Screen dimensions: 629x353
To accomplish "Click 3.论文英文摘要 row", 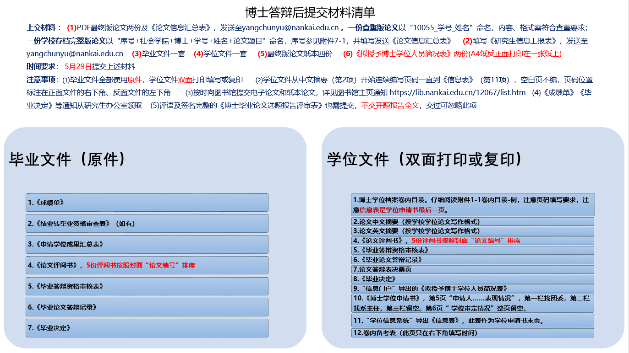I will coord(472,231).
